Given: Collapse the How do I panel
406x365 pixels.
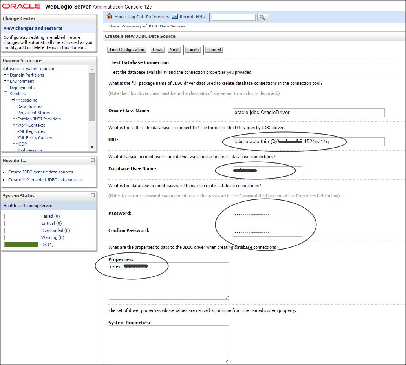Looking at the screenshot, I should pyautogui.click(x=93, y=160).
